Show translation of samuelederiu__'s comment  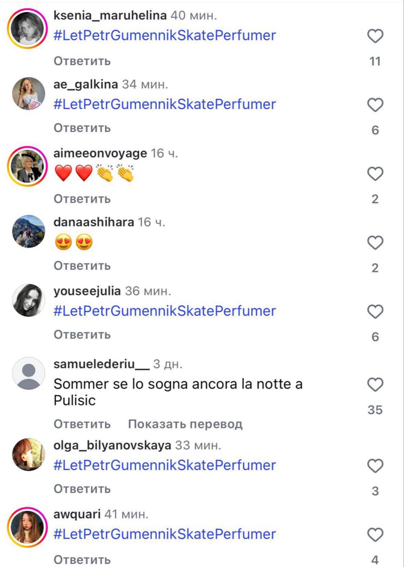click(x=185, y=424)
